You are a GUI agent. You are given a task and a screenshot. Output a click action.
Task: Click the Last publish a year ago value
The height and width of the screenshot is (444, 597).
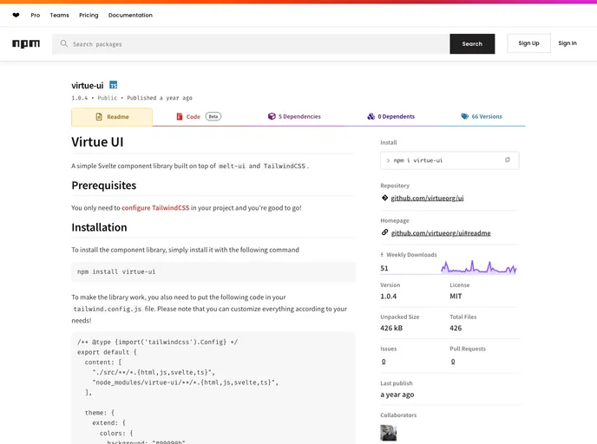(397, 395)
